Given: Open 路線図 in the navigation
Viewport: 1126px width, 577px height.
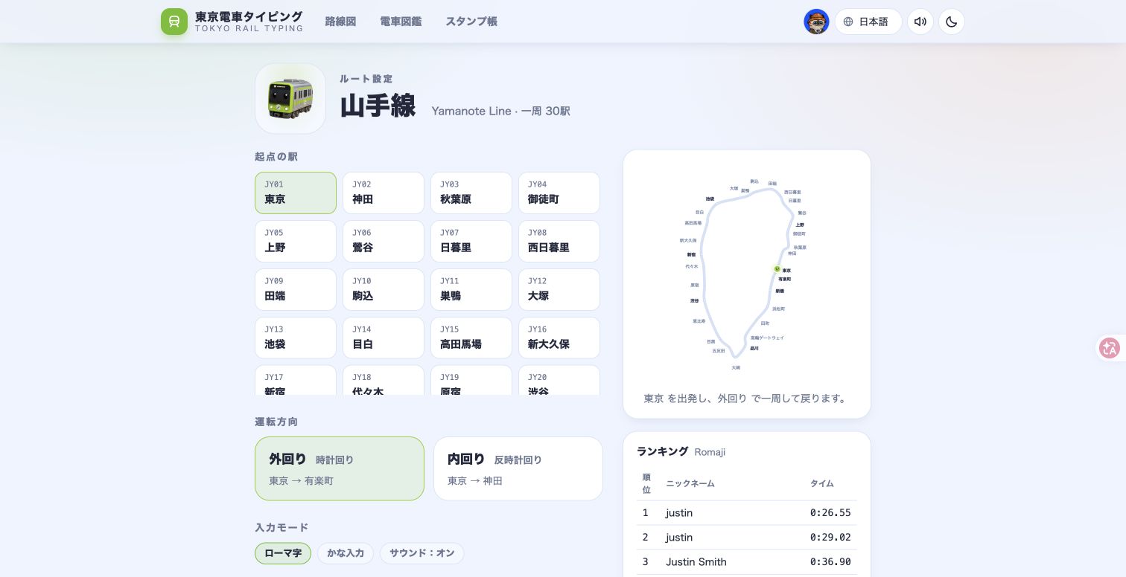Looking at the screenshot, I should [340, 22].
